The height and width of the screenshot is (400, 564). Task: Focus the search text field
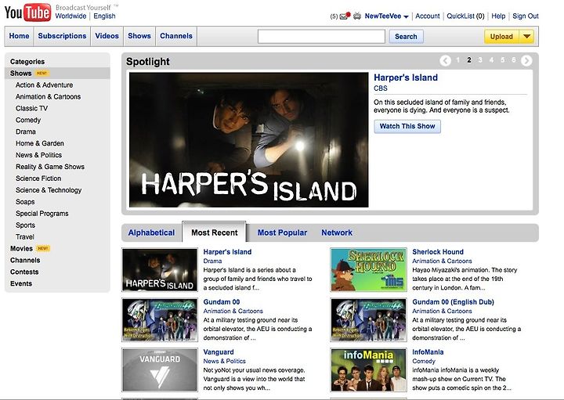tap(321, 36)
